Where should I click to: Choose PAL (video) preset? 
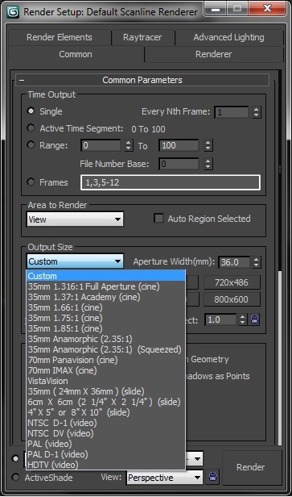(105, 444)
